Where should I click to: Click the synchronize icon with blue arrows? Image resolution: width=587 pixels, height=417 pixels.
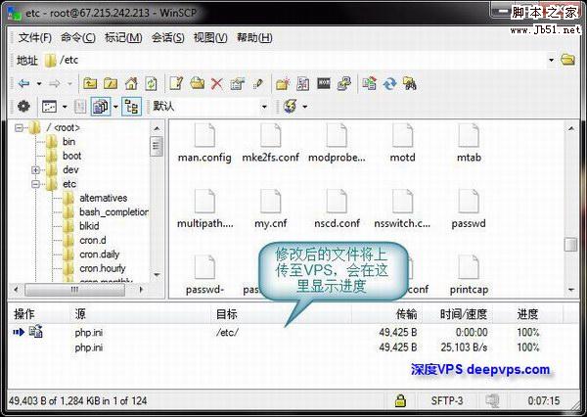tap(389, 83)
